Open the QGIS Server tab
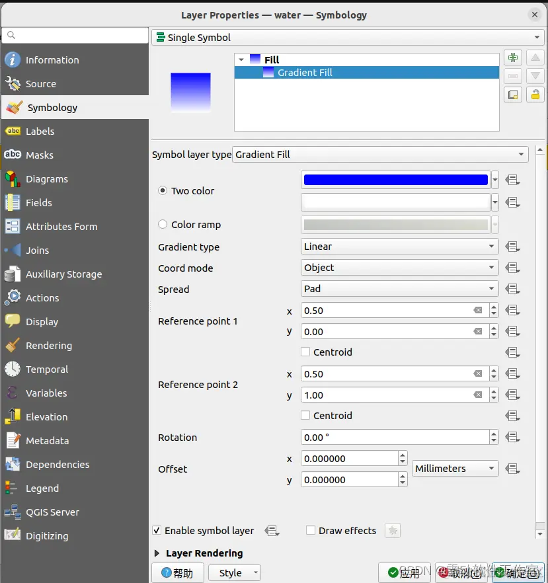Viewport: 548px width, 583px height. coord(75,512)
